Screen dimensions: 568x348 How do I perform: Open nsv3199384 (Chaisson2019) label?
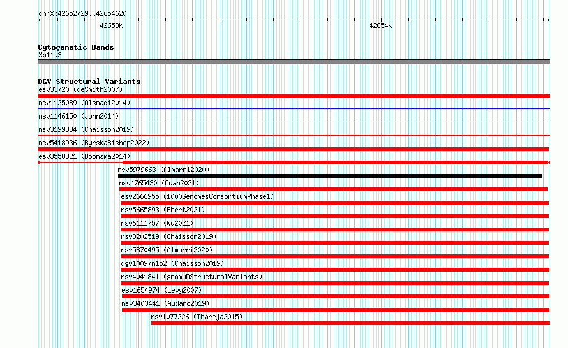86,129
